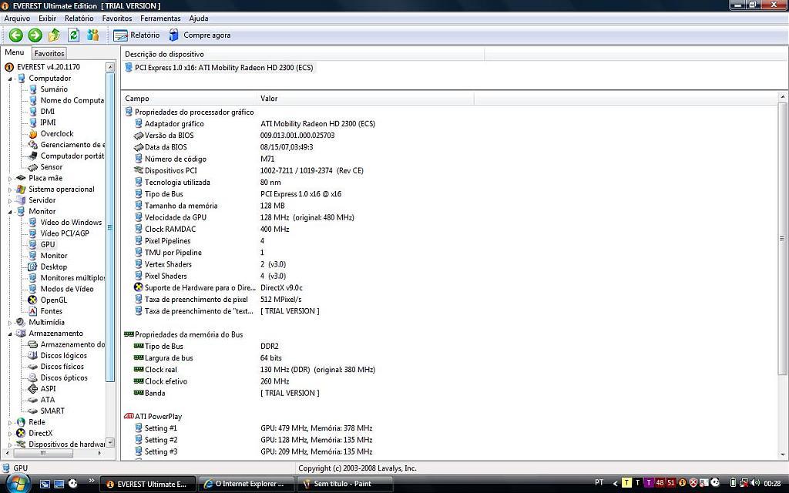This screenshot has height=493, width=789.
Task: Select the DMI tree icon
Action: tap(32, 112)
